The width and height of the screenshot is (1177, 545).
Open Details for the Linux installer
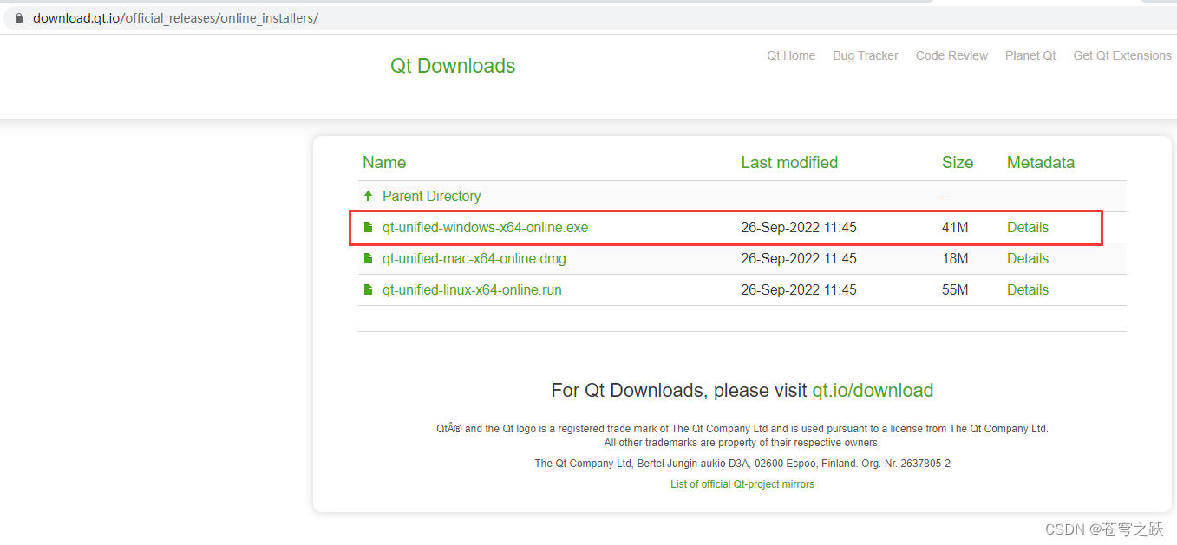1027,289
